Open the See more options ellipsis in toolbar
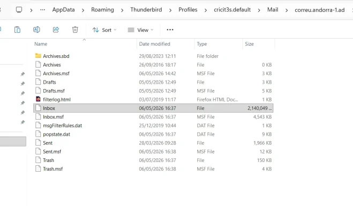The image size is (353, 206). [x=170, y=30]
